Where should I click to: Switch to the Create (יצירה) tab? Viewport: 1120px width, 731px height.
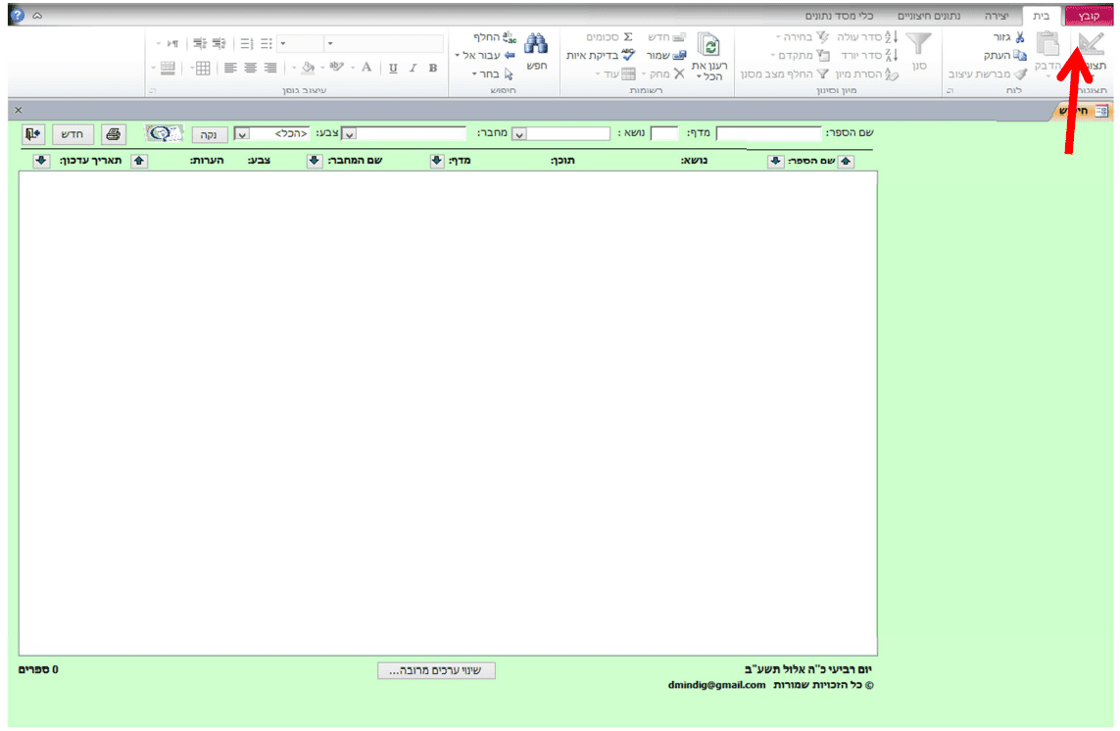click(x=997, y=16)
